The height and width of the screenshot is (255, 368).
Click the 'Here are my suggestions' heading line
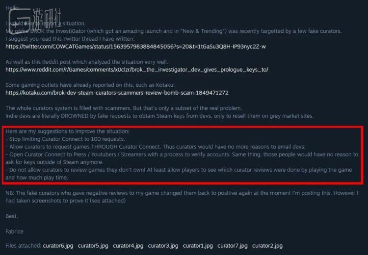click(67, 131)
